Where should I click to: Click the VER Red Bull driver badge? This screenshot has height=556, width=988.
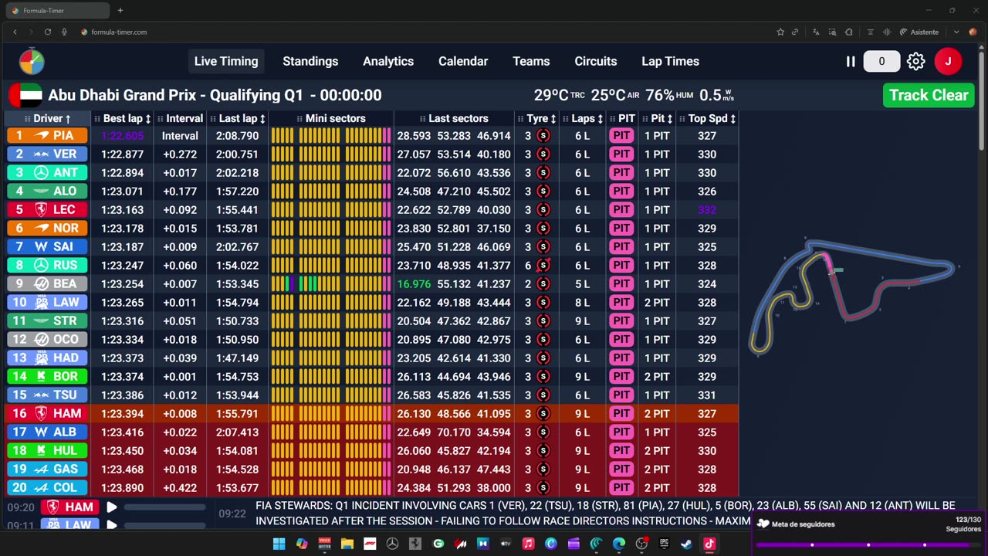[x=47, y=154]
